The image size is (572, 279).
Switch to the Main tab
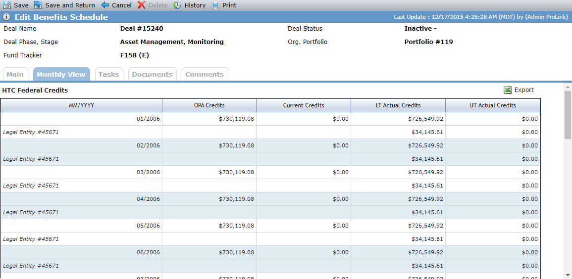[x=15, y=74]
